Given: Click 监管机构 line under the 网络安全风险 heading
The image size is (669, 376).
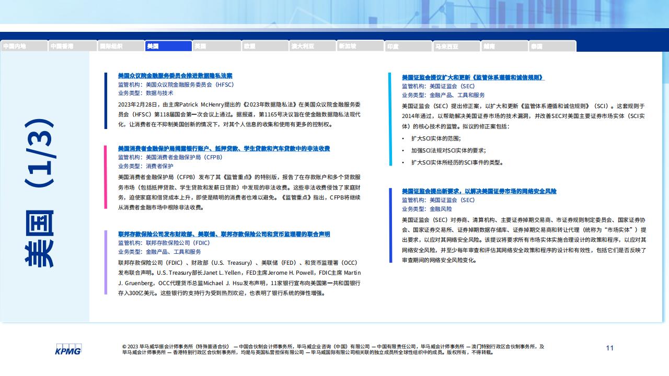Looking at the screenshot, I should [438, 200].
